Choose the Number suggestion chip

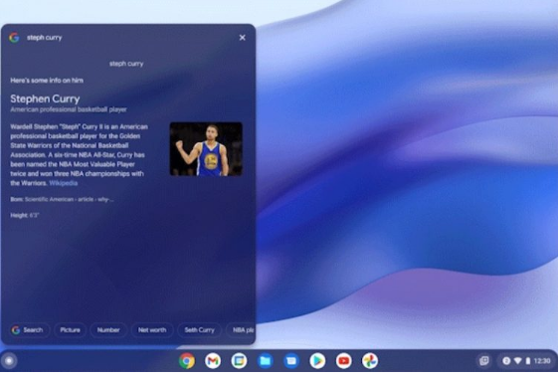108,330
